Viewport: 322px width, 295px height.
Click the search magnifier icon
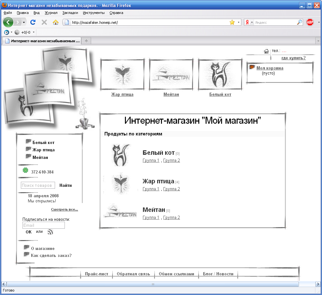pyautogui.click(x=300, y=22)
